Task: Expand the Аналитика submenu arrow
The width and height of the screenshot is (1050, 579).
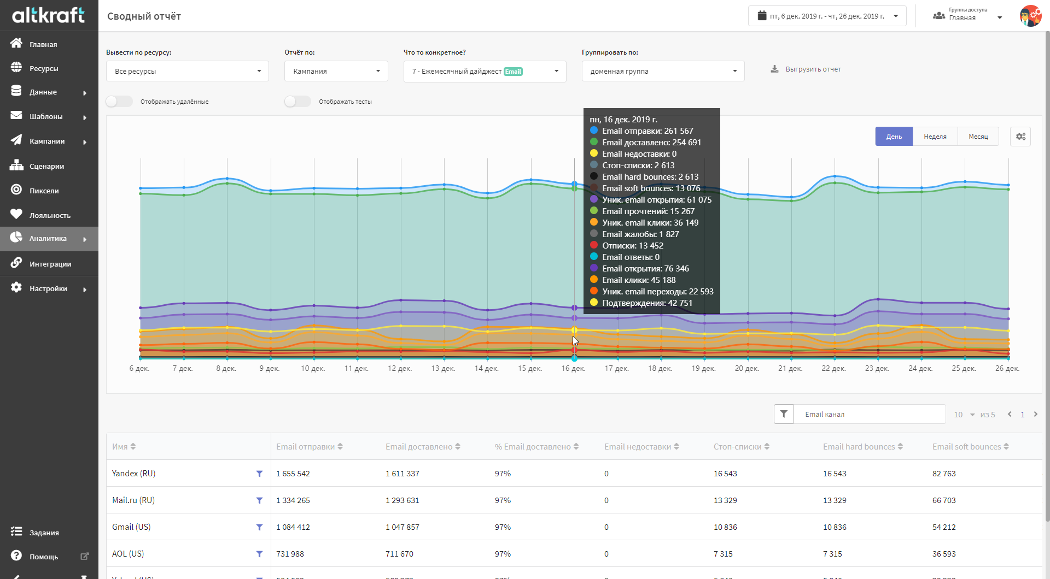Action: [x=85, y=239]
